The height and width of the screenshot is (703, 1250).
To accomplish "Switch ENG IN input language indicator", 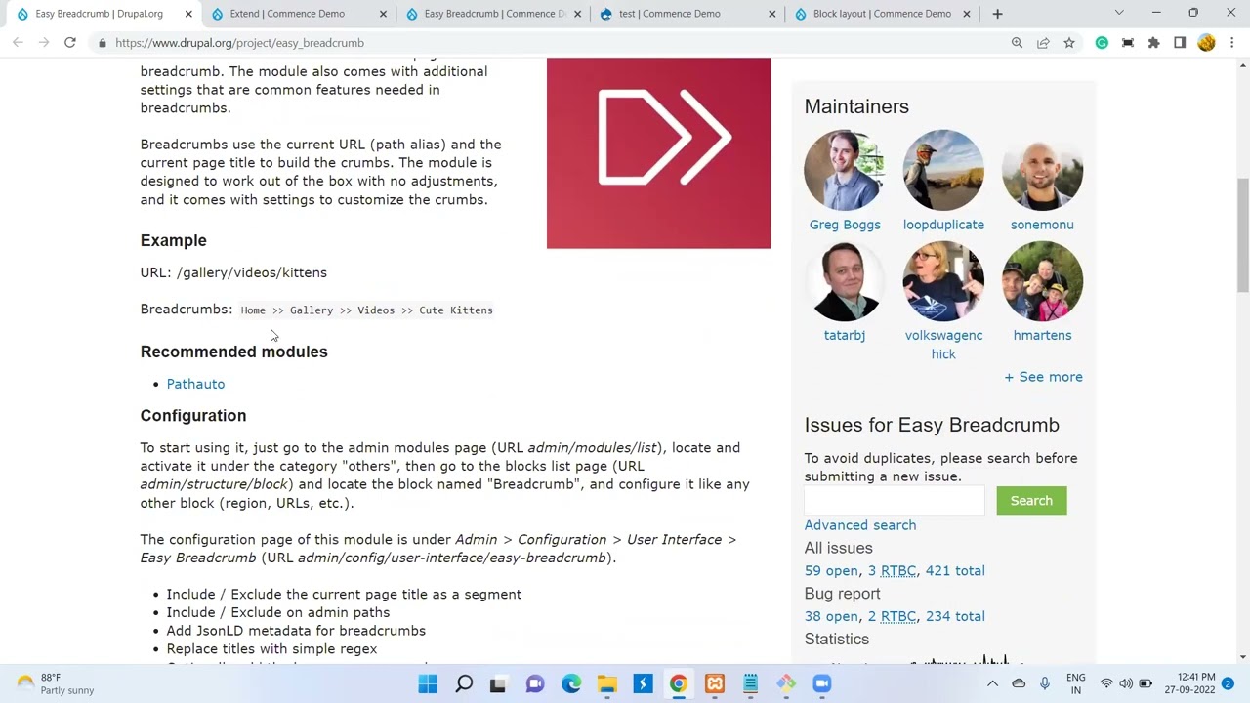I will point(1075,683).
